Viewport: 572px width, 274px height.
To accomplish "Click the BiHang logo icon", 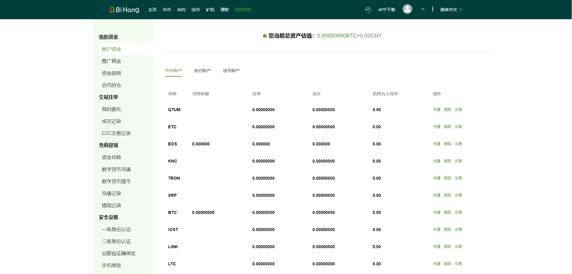I will click(112, 10).
